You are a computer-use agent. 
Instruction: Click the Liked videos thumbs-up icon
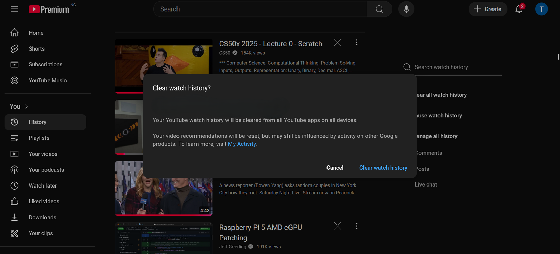coord(14,201)
